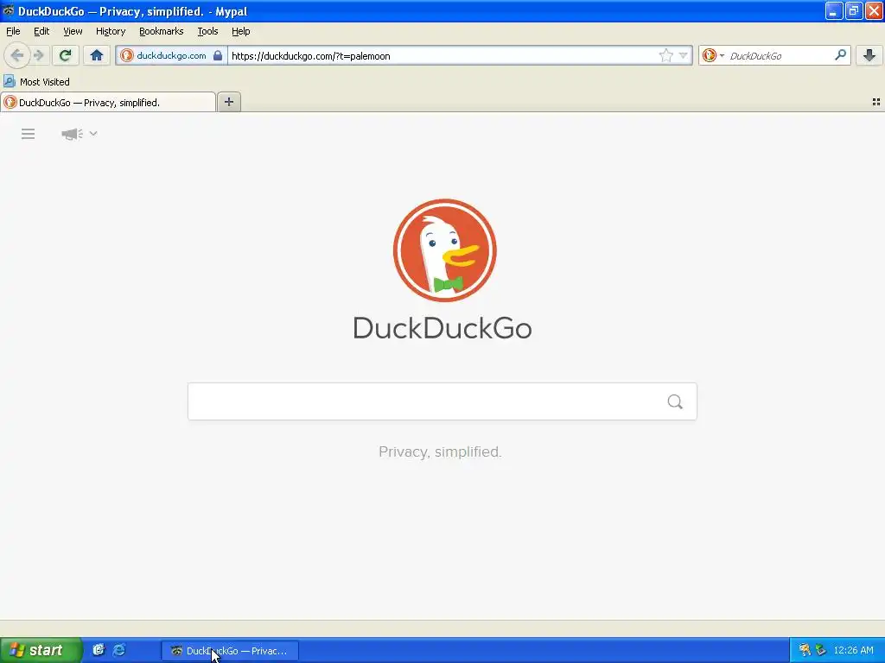
Task: Open the History menu
Action: coord(111,31)
